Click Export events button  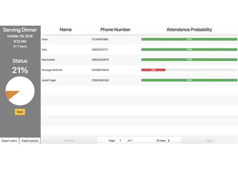click(x=30, y=141)
